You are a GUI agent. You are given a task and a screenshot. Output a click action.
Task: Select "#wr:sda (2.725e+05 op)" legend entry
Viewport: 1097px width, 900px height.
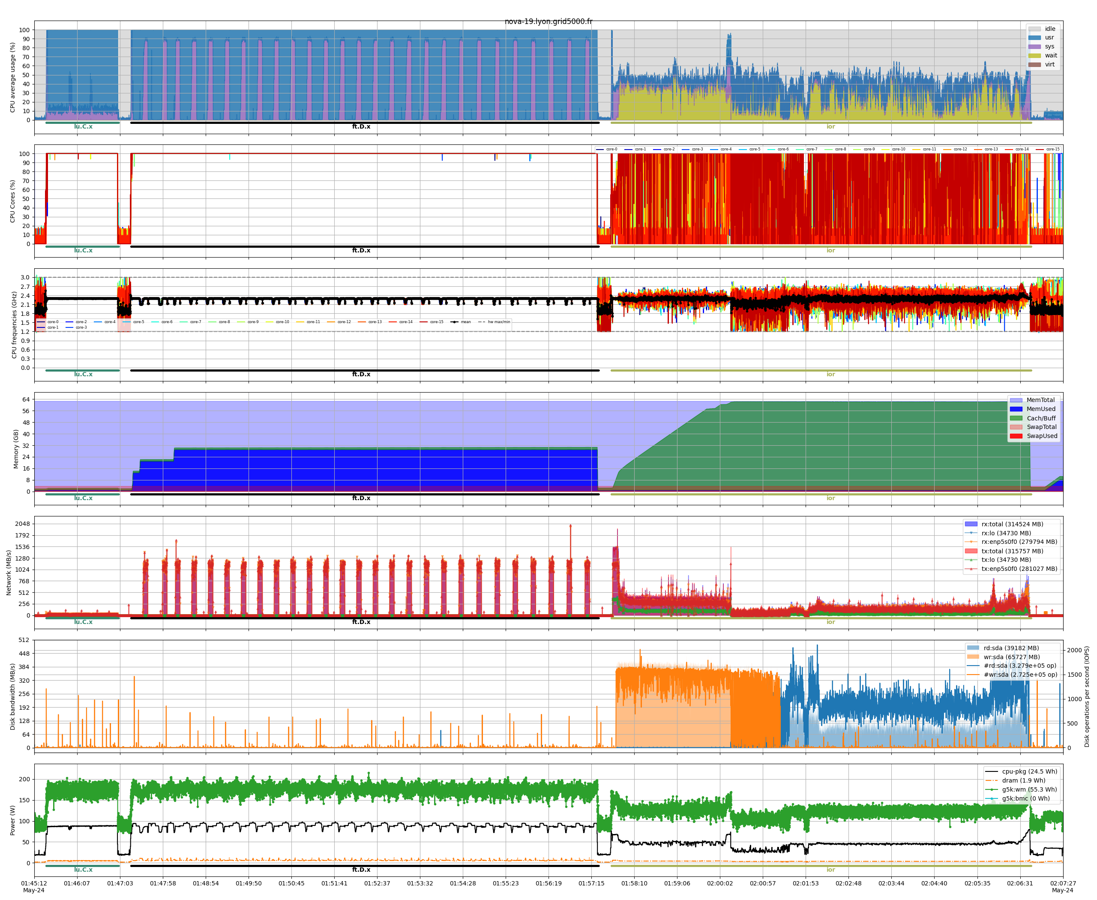1020,675
